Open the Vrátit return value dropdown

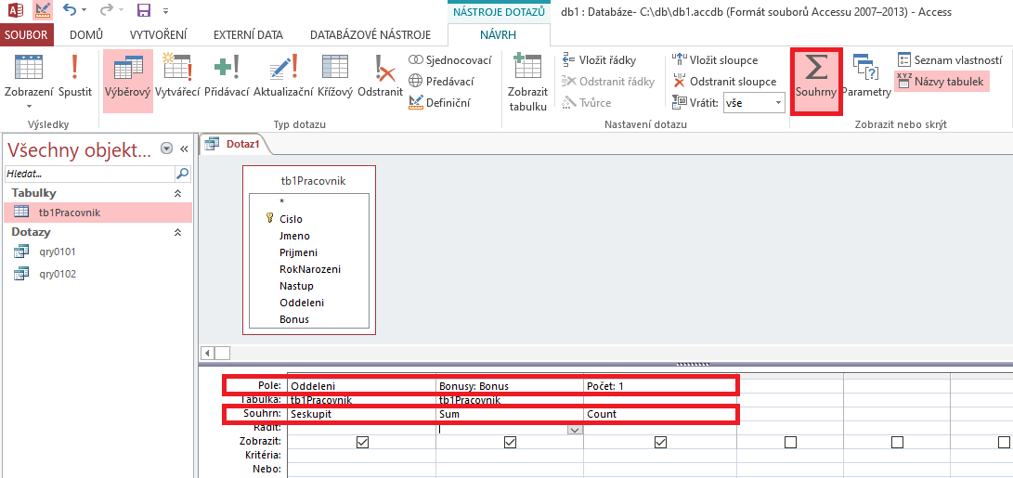(777, 103)
